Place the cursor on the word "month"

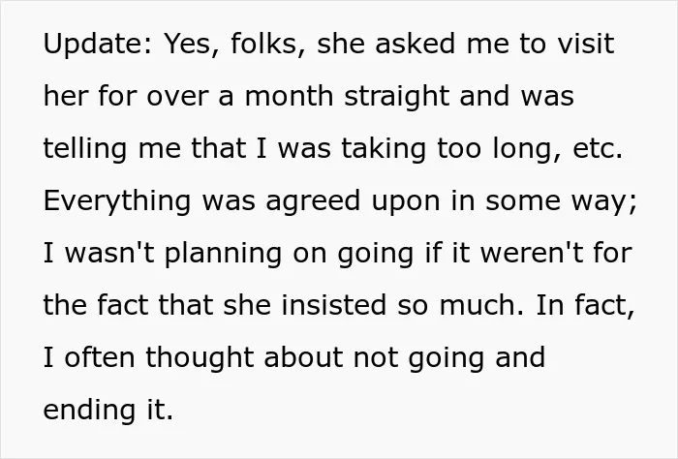click(290, 96)
